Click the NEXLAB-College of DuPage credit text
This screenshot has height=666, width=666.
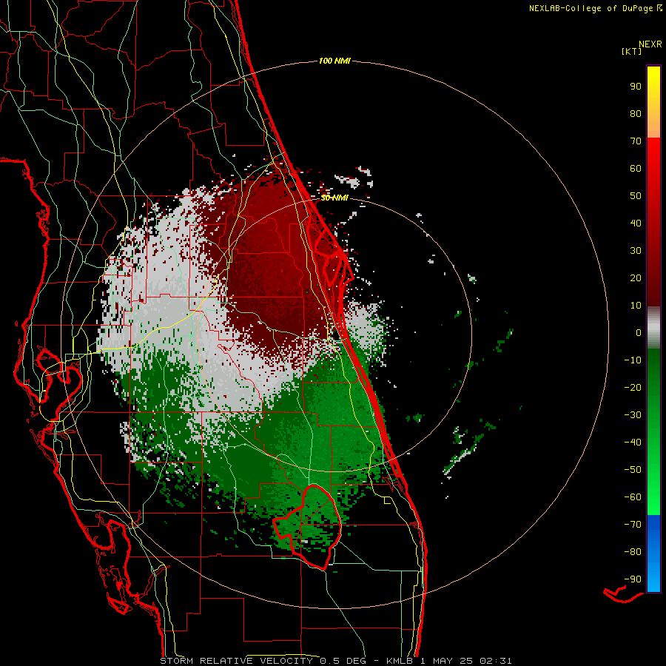point(596,8)
